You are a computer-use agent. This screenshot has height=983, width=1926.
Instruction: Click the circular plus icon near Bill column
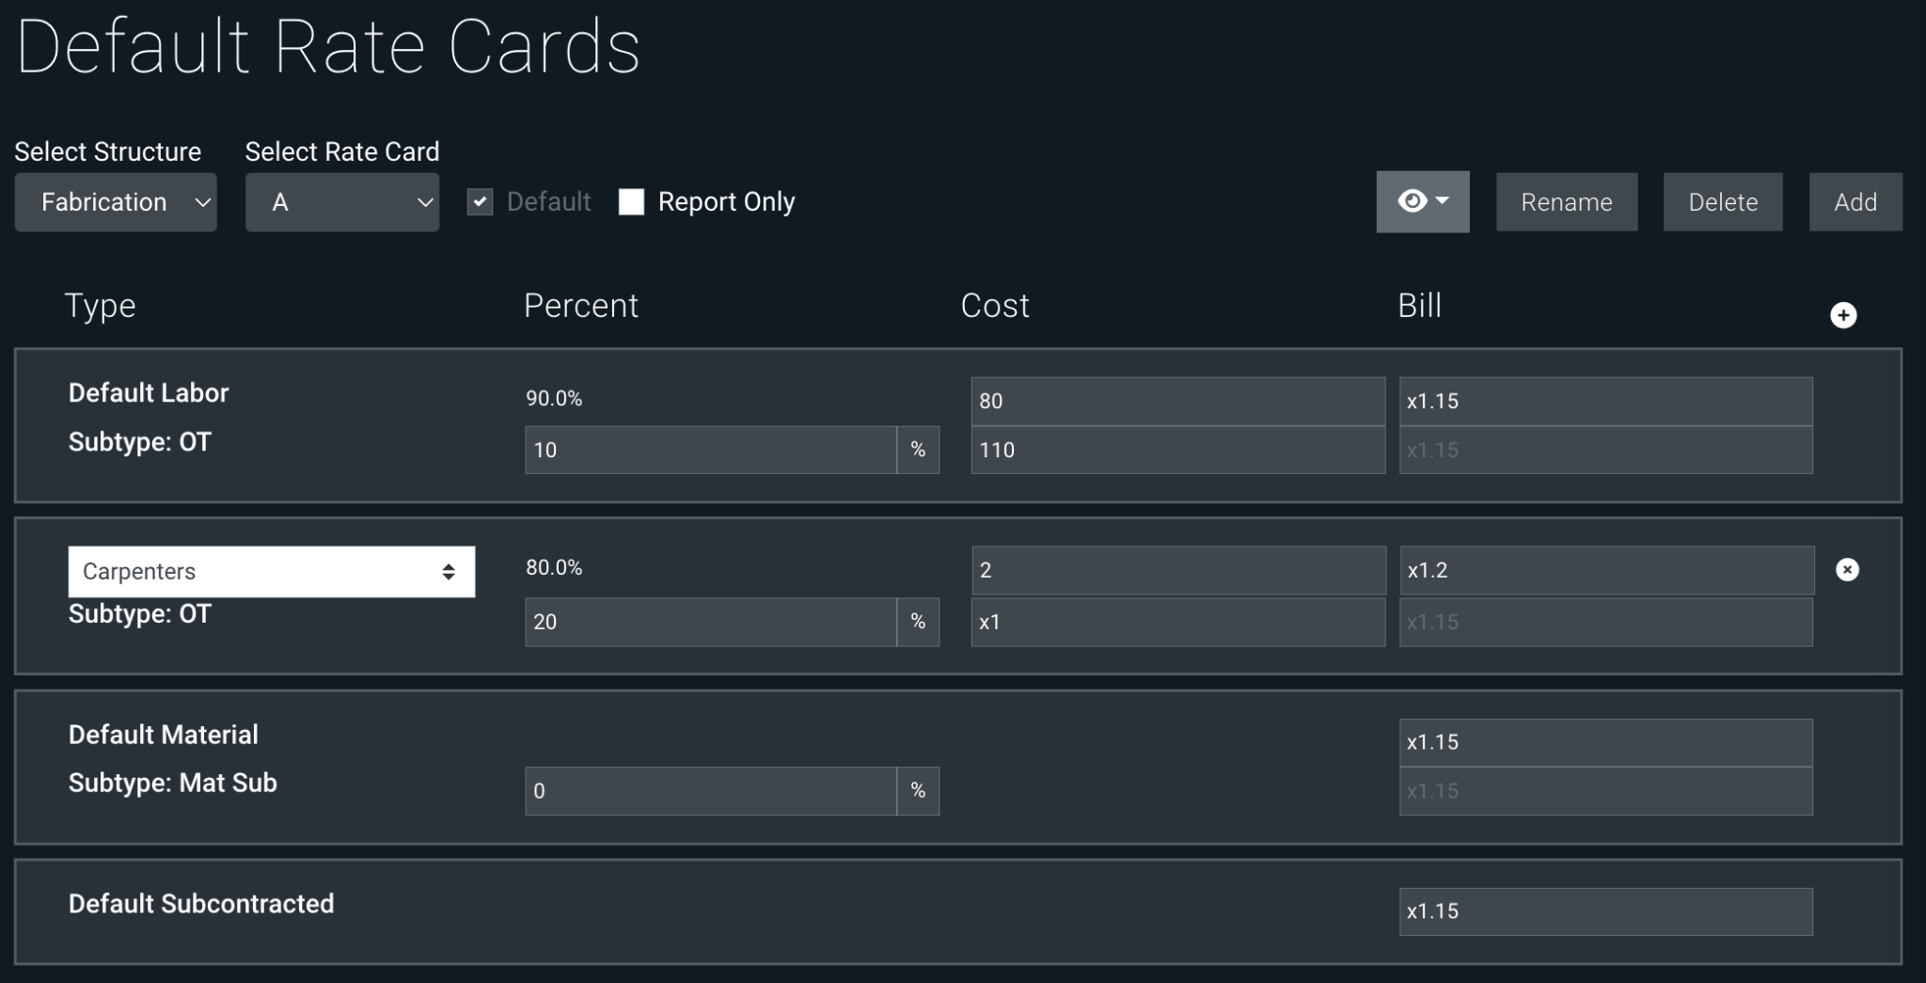pyautogui.click(x=1842, y=314)
